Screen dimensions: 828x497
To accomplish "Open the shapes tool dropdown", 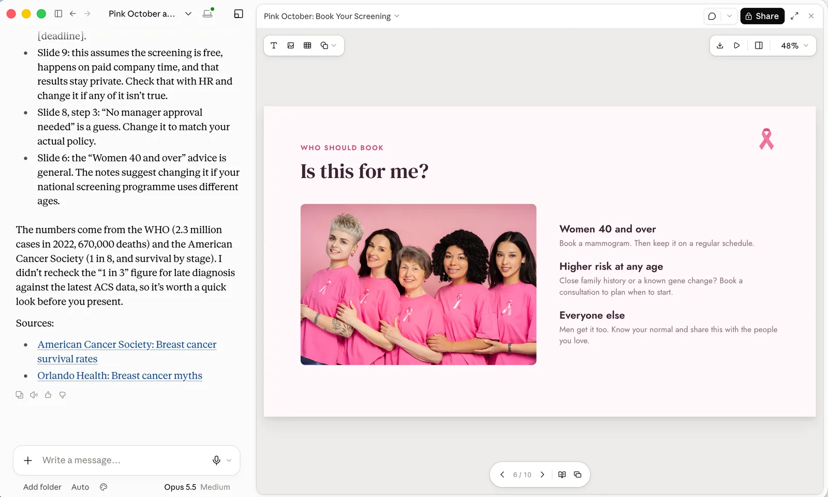I will click(x=328, y=46).
